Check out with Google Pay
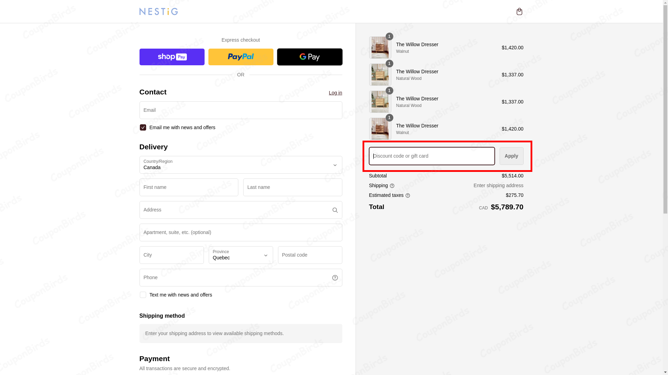668x375 pixels. coord(309,57)
